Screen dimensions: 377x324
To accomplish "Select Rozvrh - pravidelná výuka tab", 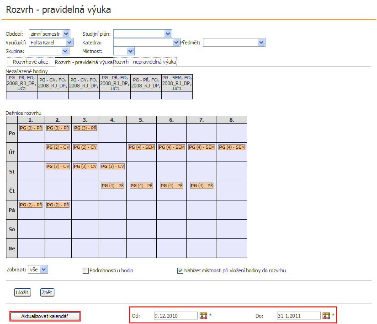I will tap(84, 62).
